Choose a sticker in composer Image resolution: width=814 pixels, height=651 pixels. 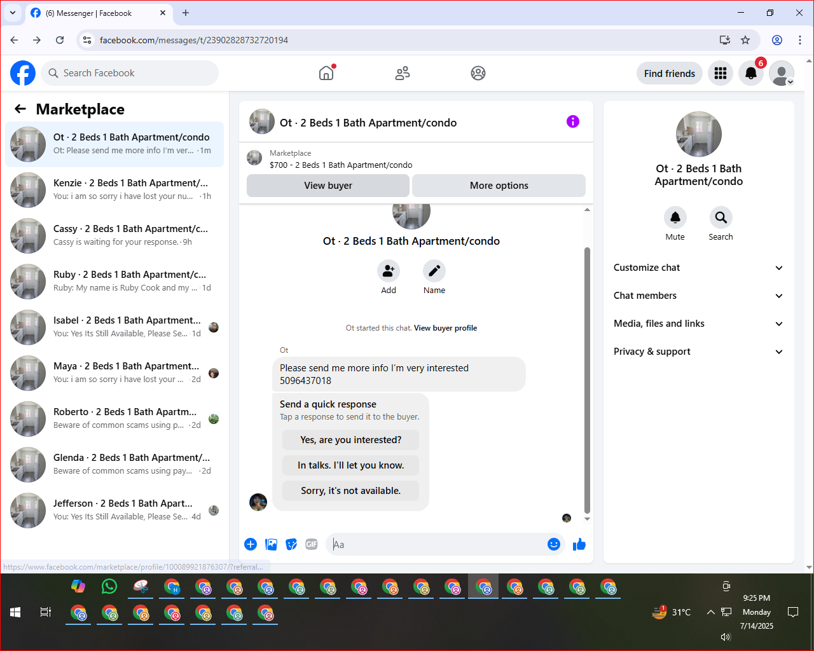click(291, 544)
